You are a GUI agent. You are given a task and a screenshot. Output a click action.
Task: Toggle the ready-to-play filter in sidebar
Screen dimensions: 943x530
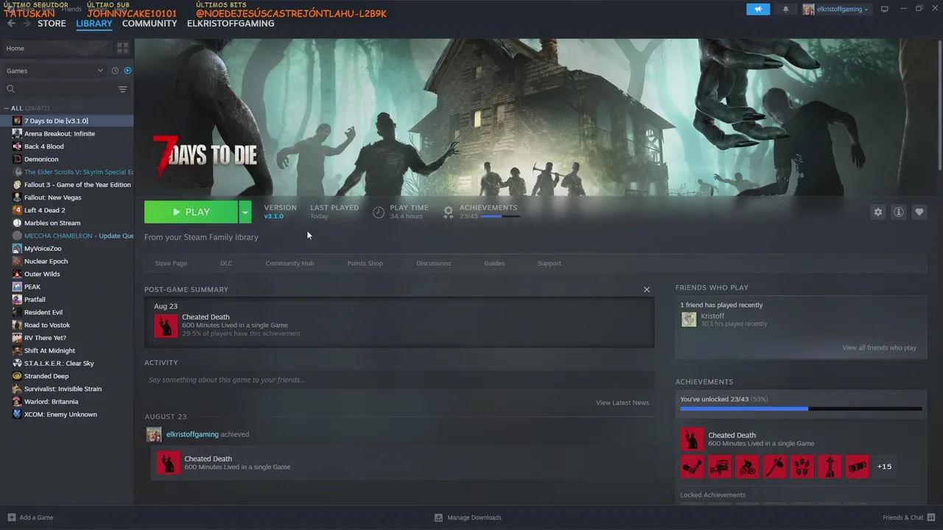(x=127, y=71)
